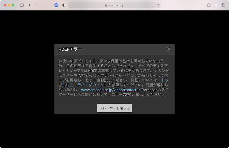The image size is (229, 148).
Task: Click the HDCPエラー dialog title
Action: (70, 49)
